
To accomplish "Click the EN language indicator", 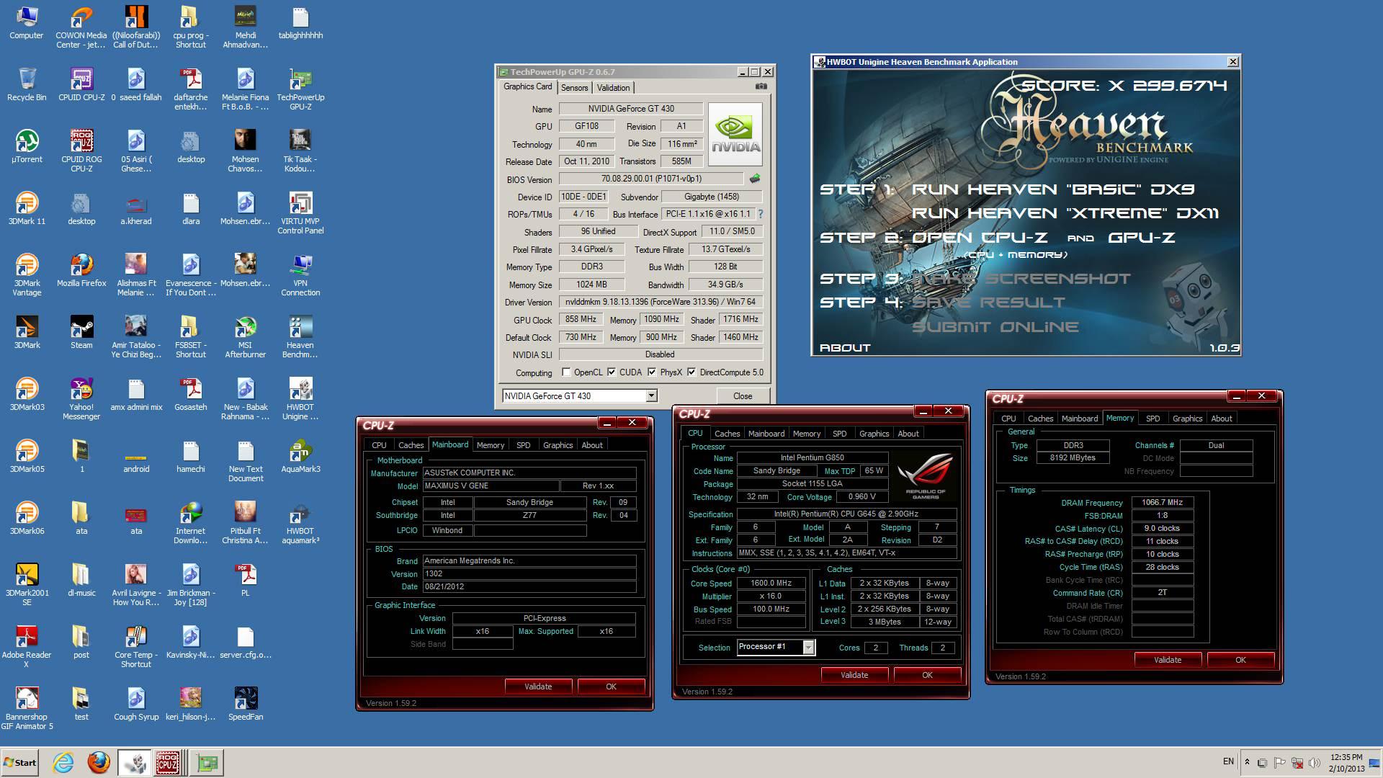I will (x=1228, y=761).
